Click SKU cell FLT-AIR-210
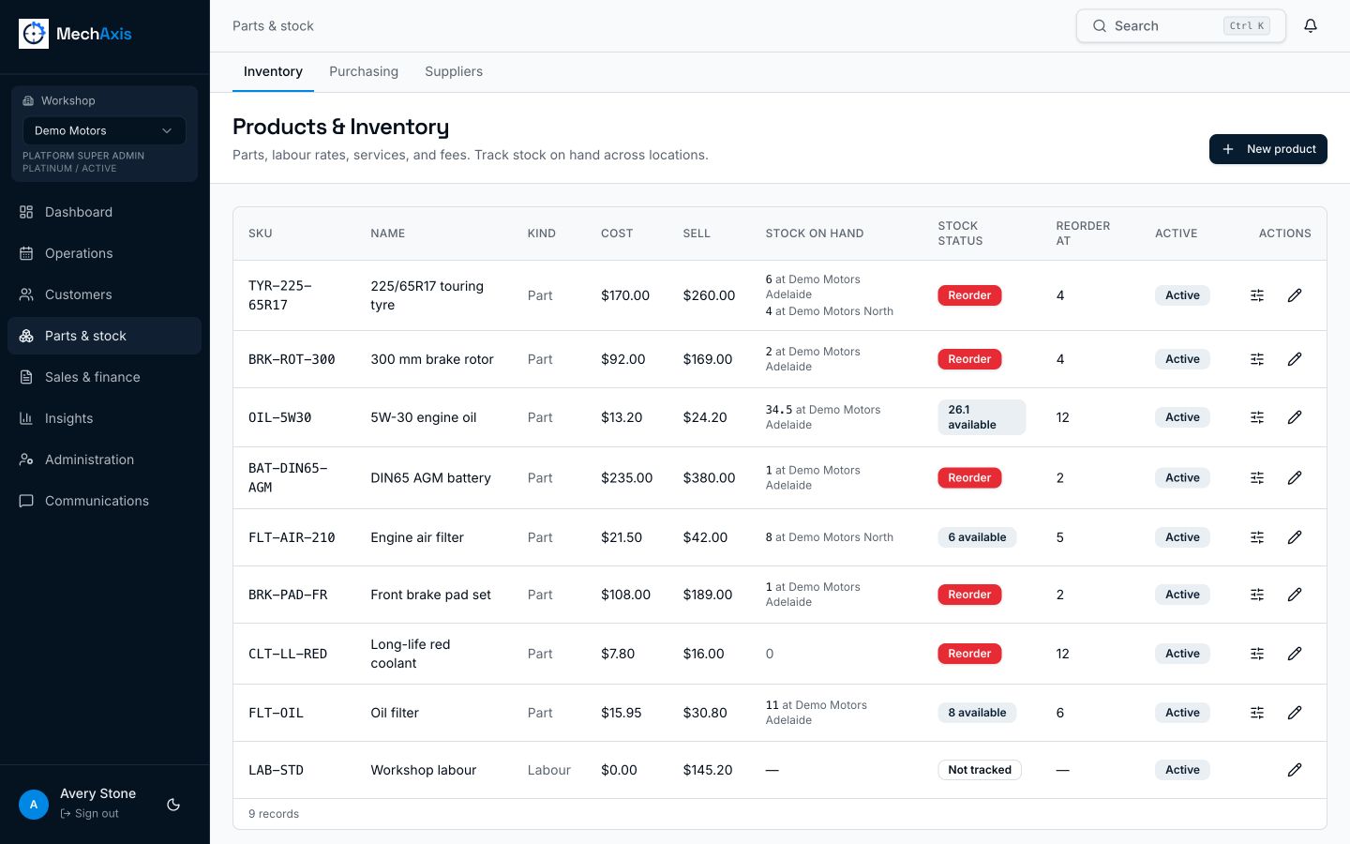 (x=292, y=537)
